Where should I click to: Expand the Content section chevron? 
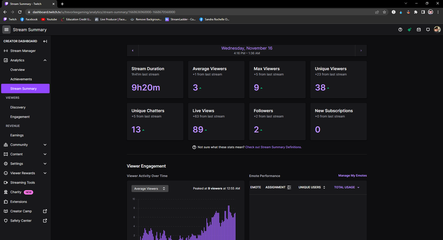coord(45,154)
